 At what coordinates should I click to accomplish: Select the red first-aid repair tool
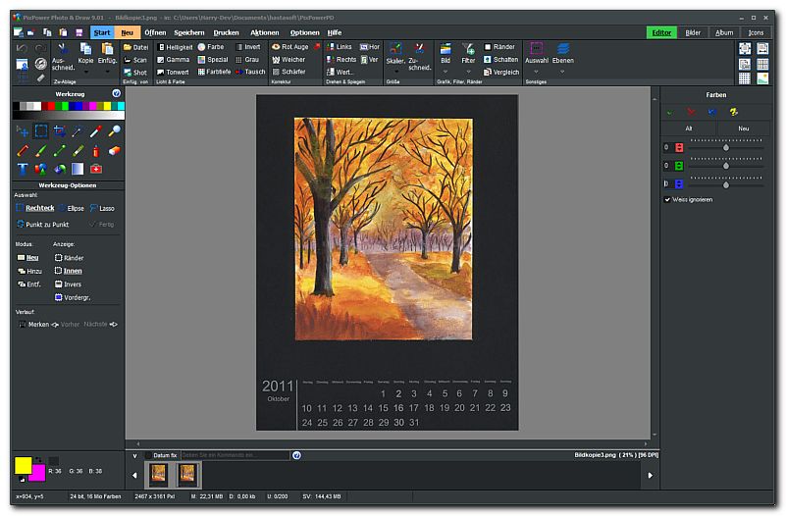(96, 169)
